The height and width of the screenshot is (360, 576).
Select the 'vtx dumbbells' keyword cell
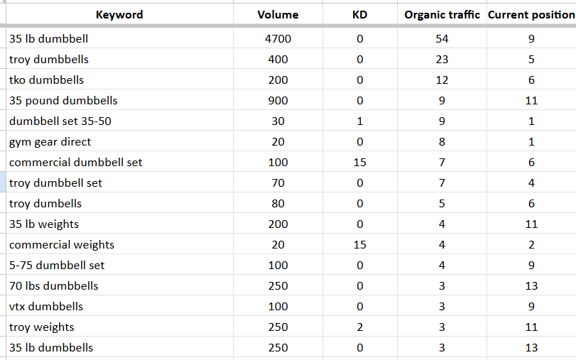tap(119, 306)
